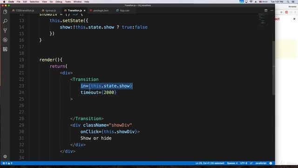Open the Explorer files icon in activity bar
298x168 pixels.
point(5,12)
